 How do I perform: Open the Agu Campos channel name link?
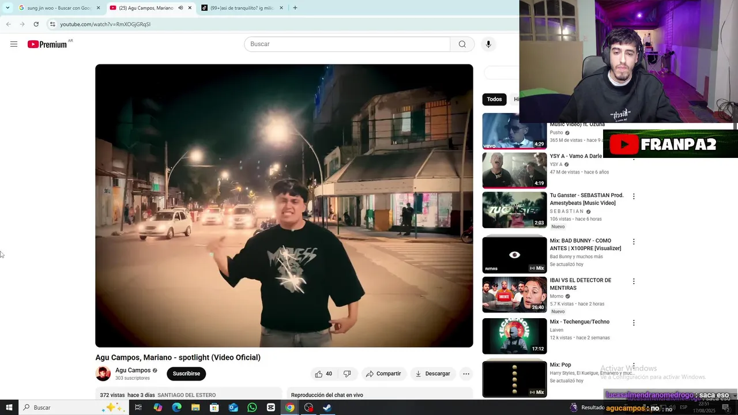[133, 370]
